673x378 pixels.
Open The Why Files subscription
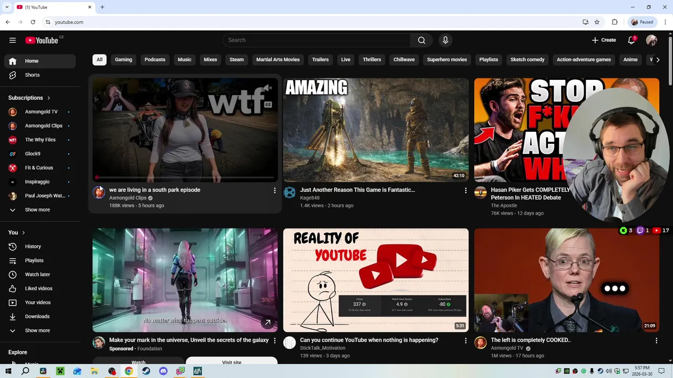[40, 140]
